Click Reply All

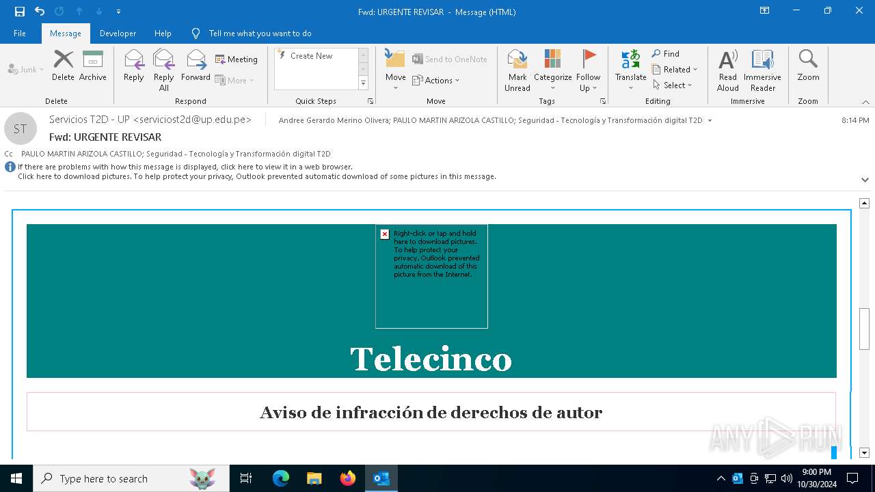coord(163,70)
